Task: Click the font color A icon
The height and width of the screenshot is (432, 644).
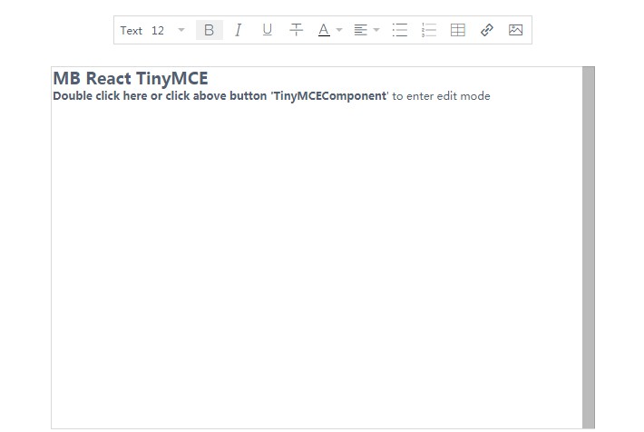Action: point(324,30)
